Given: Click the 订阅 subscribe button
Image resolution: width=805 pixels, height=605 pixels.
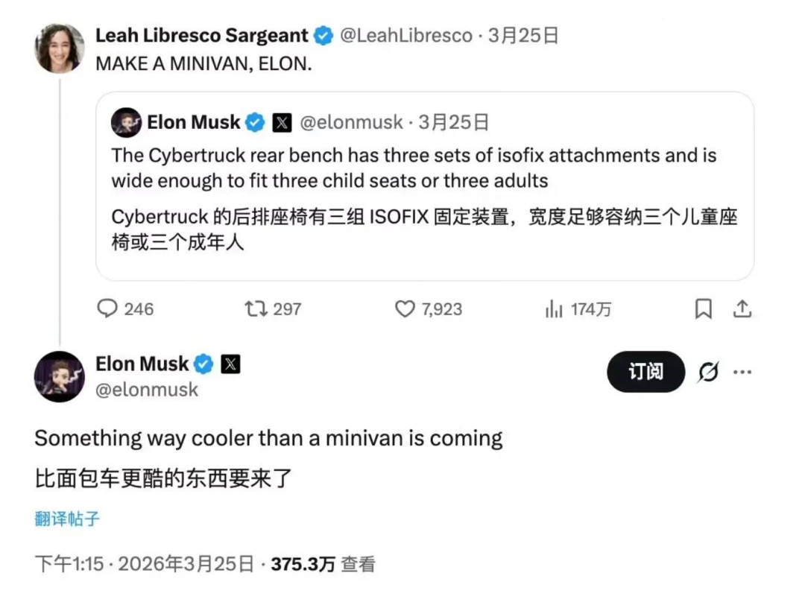Looking at the screenshot, I should click(645, 372).
